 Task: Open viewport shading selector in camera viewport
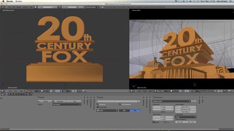click(x=172, y=91)
